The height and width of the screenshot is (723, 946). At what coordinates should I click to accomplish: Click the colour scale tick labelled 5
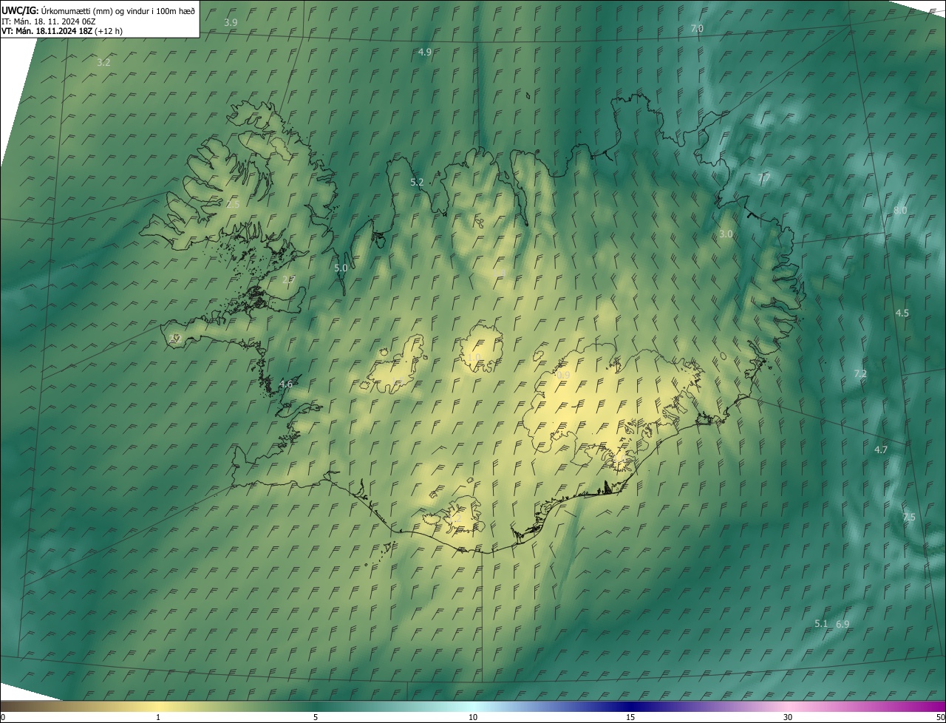click(316, 717)
